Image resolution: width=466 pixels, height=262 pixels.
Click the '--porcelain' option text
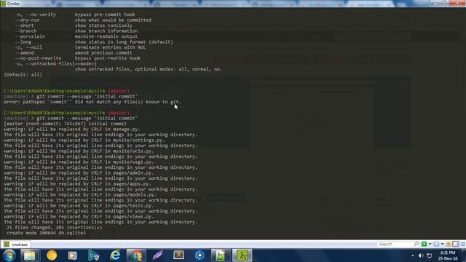30,36
